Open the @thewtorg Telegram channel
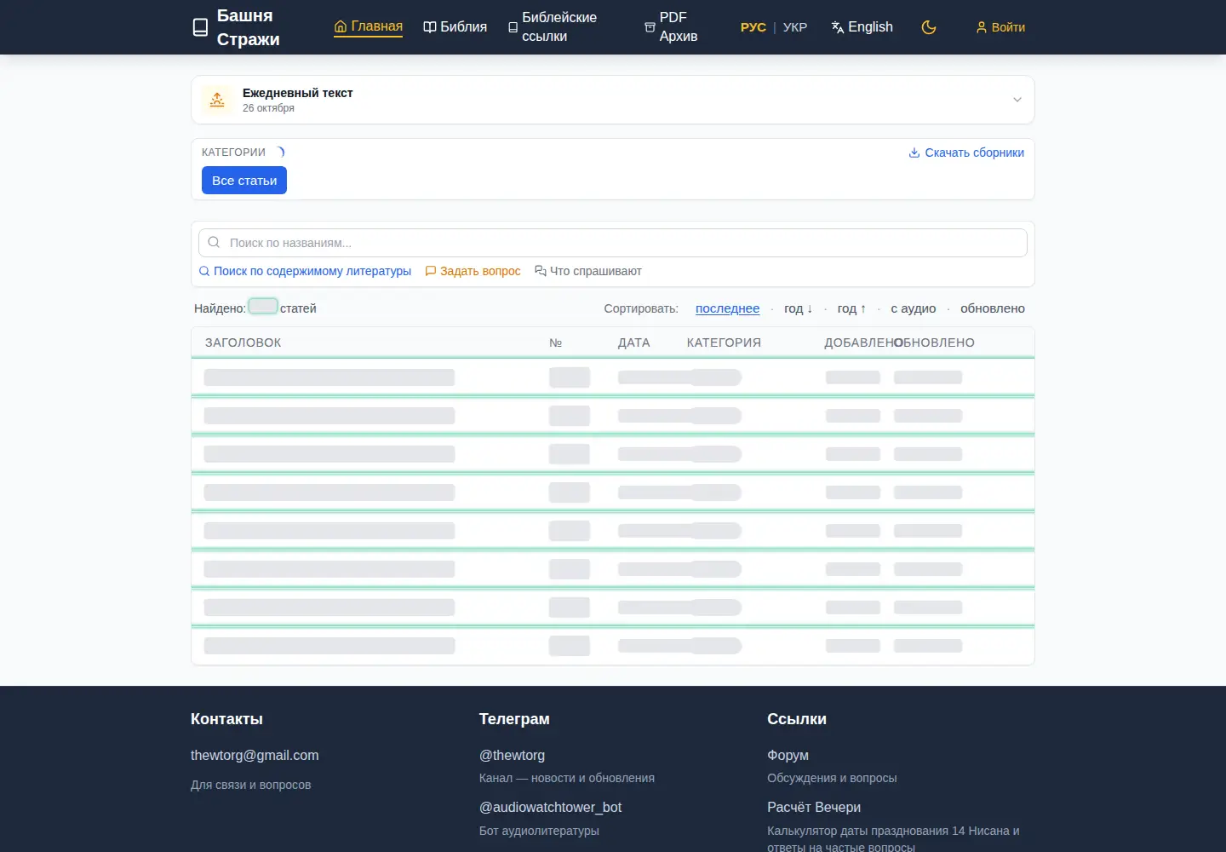1226x852 pixels. (512, 755)
